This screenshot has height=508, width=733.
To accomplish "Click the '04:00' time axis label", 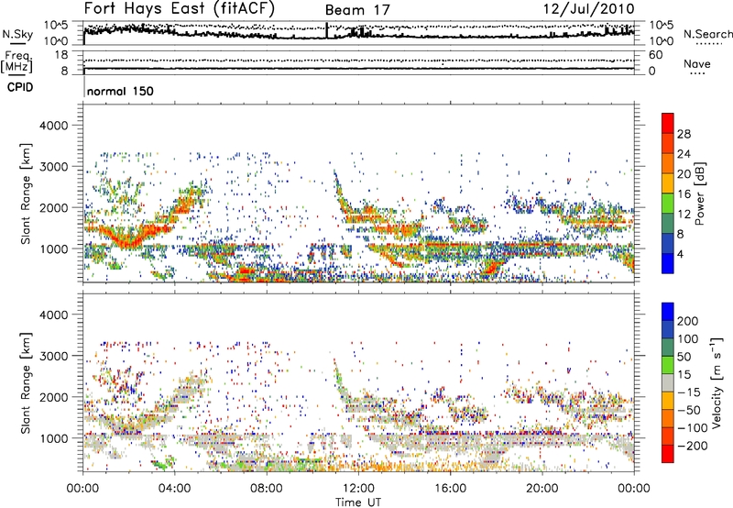I will coord(174,489).
